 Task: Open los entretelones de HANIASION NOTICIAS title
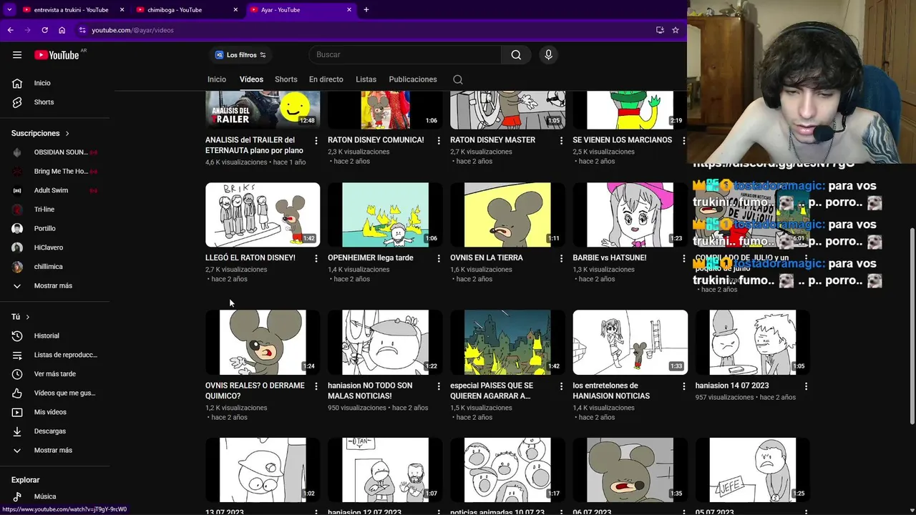click(611, 391)
